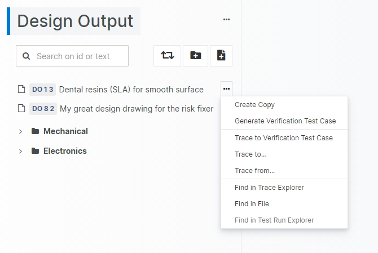Click the document icon of DO82 item
The width and height of the screenshot is (378, 253).
21,109
